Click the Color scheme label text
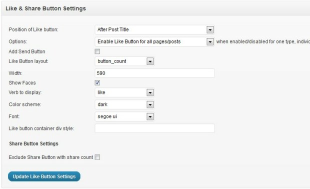 tap(25, 104)
